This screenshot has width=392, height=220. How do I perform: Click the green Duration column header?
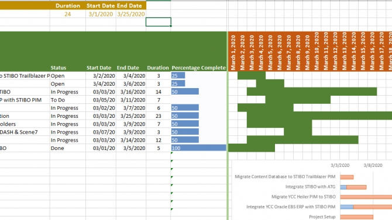[x=158, y=68]
